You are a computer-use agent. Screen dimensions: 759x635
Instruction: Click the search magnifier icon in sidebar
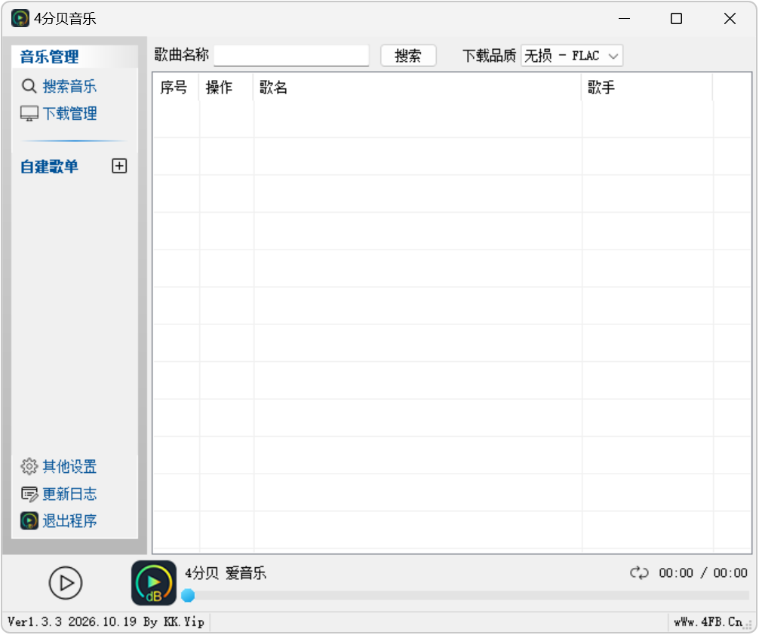click(x=29, y=86)
